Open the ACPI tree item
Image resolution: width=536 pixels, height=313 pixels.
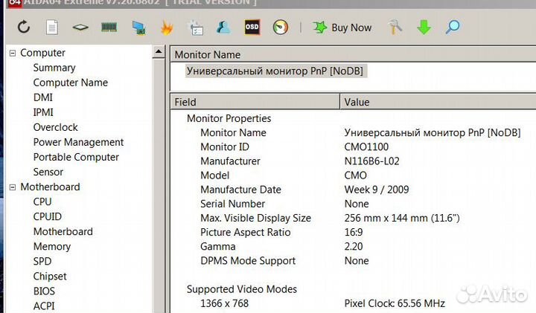point(44,306)
